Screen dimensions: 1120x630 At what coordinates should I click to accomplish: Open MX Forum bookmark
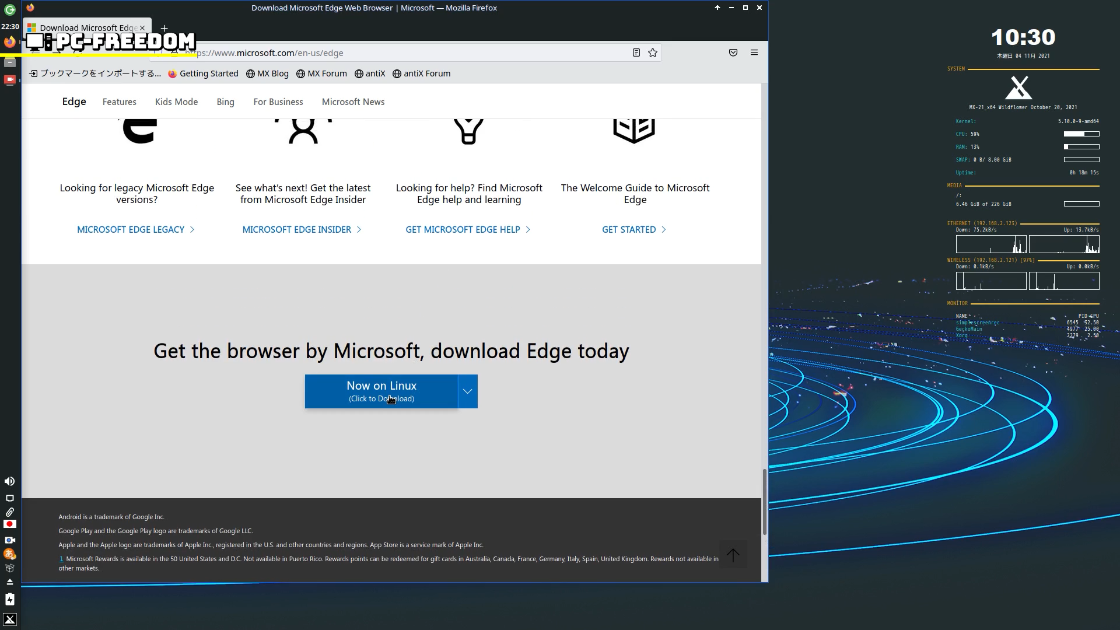[x=321, y=73]
